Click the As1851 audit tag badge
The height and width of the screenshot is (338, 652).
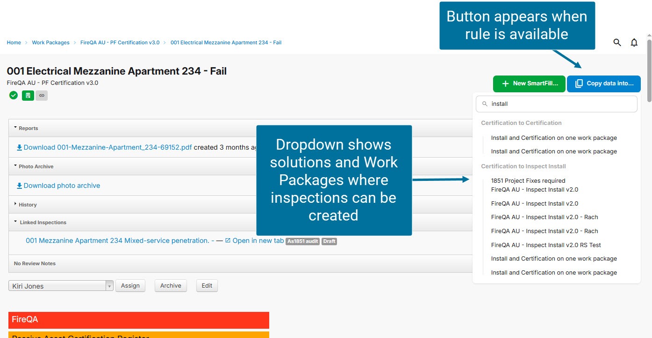coord(302,241)
